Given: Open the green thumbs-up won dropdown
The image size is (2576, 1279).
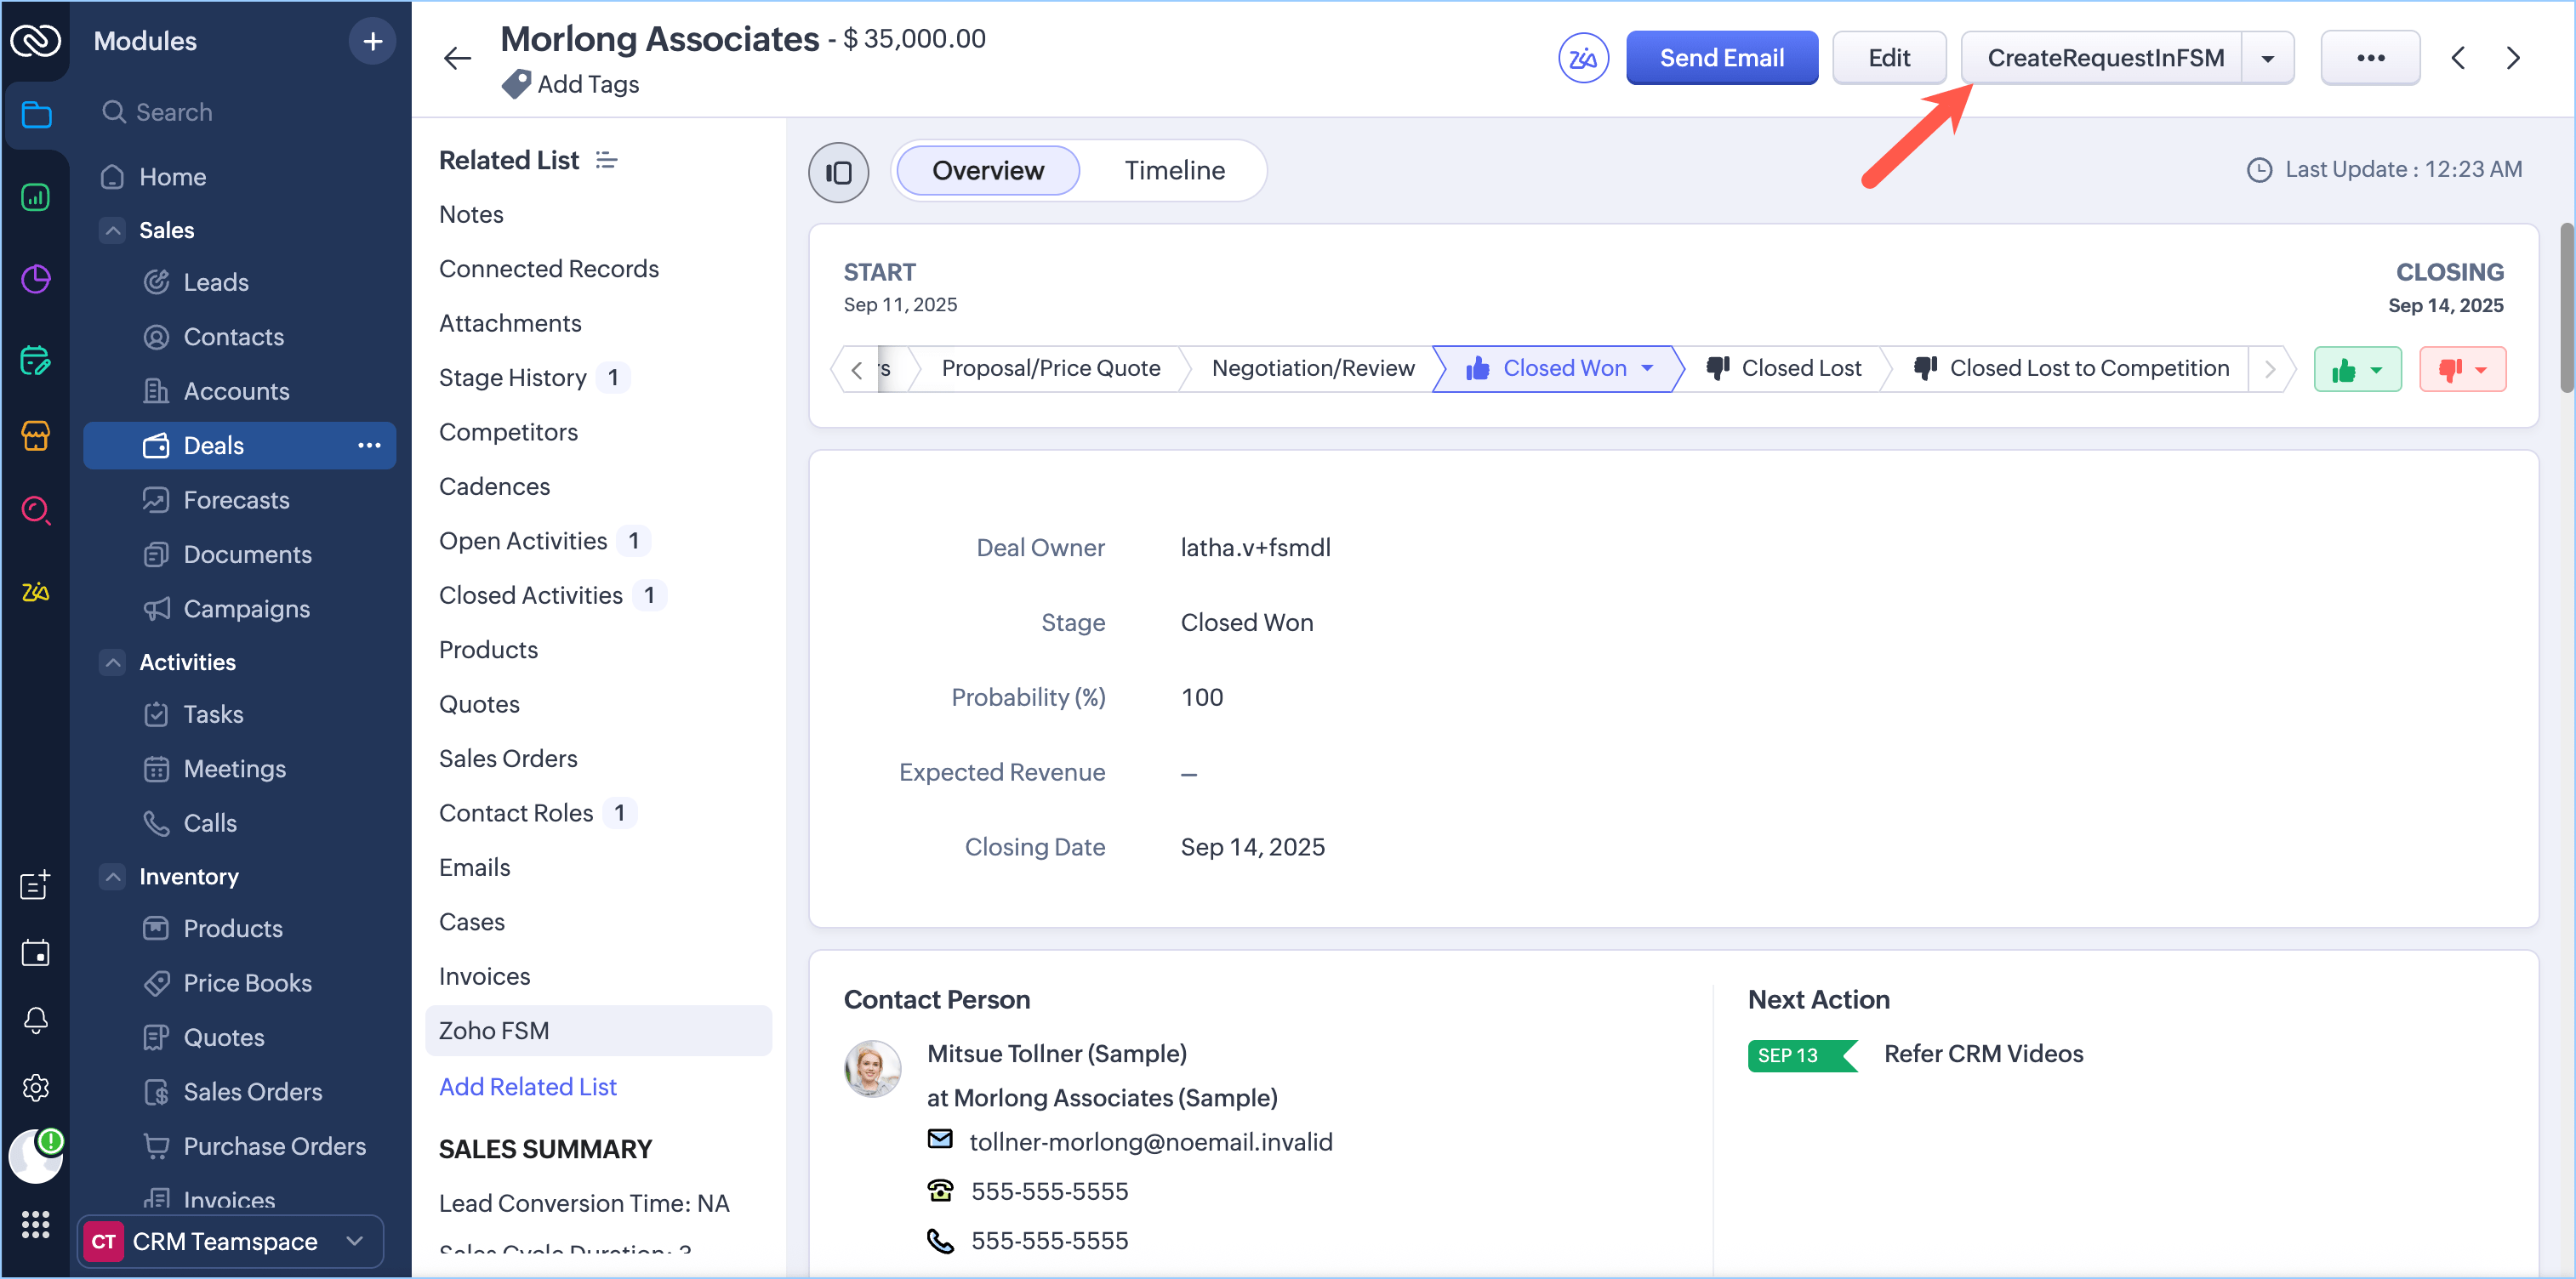Looking at the screenshot, I should coord(2357,370).
